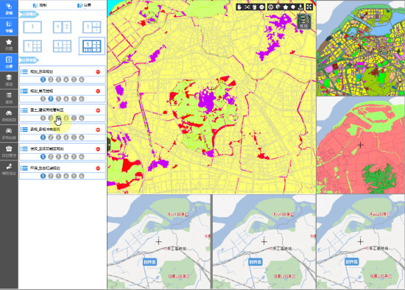
Task: Click the trash delete icon on map toolbar
Action: [x=255, y=7]
